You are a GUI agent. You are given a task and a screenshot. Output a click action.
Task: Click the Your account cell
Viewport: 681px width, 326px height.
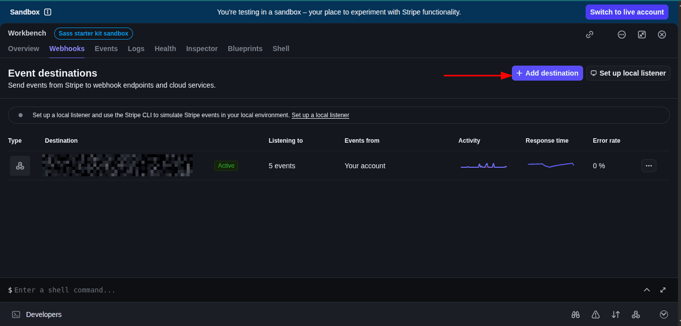click(x=365, y=166)
